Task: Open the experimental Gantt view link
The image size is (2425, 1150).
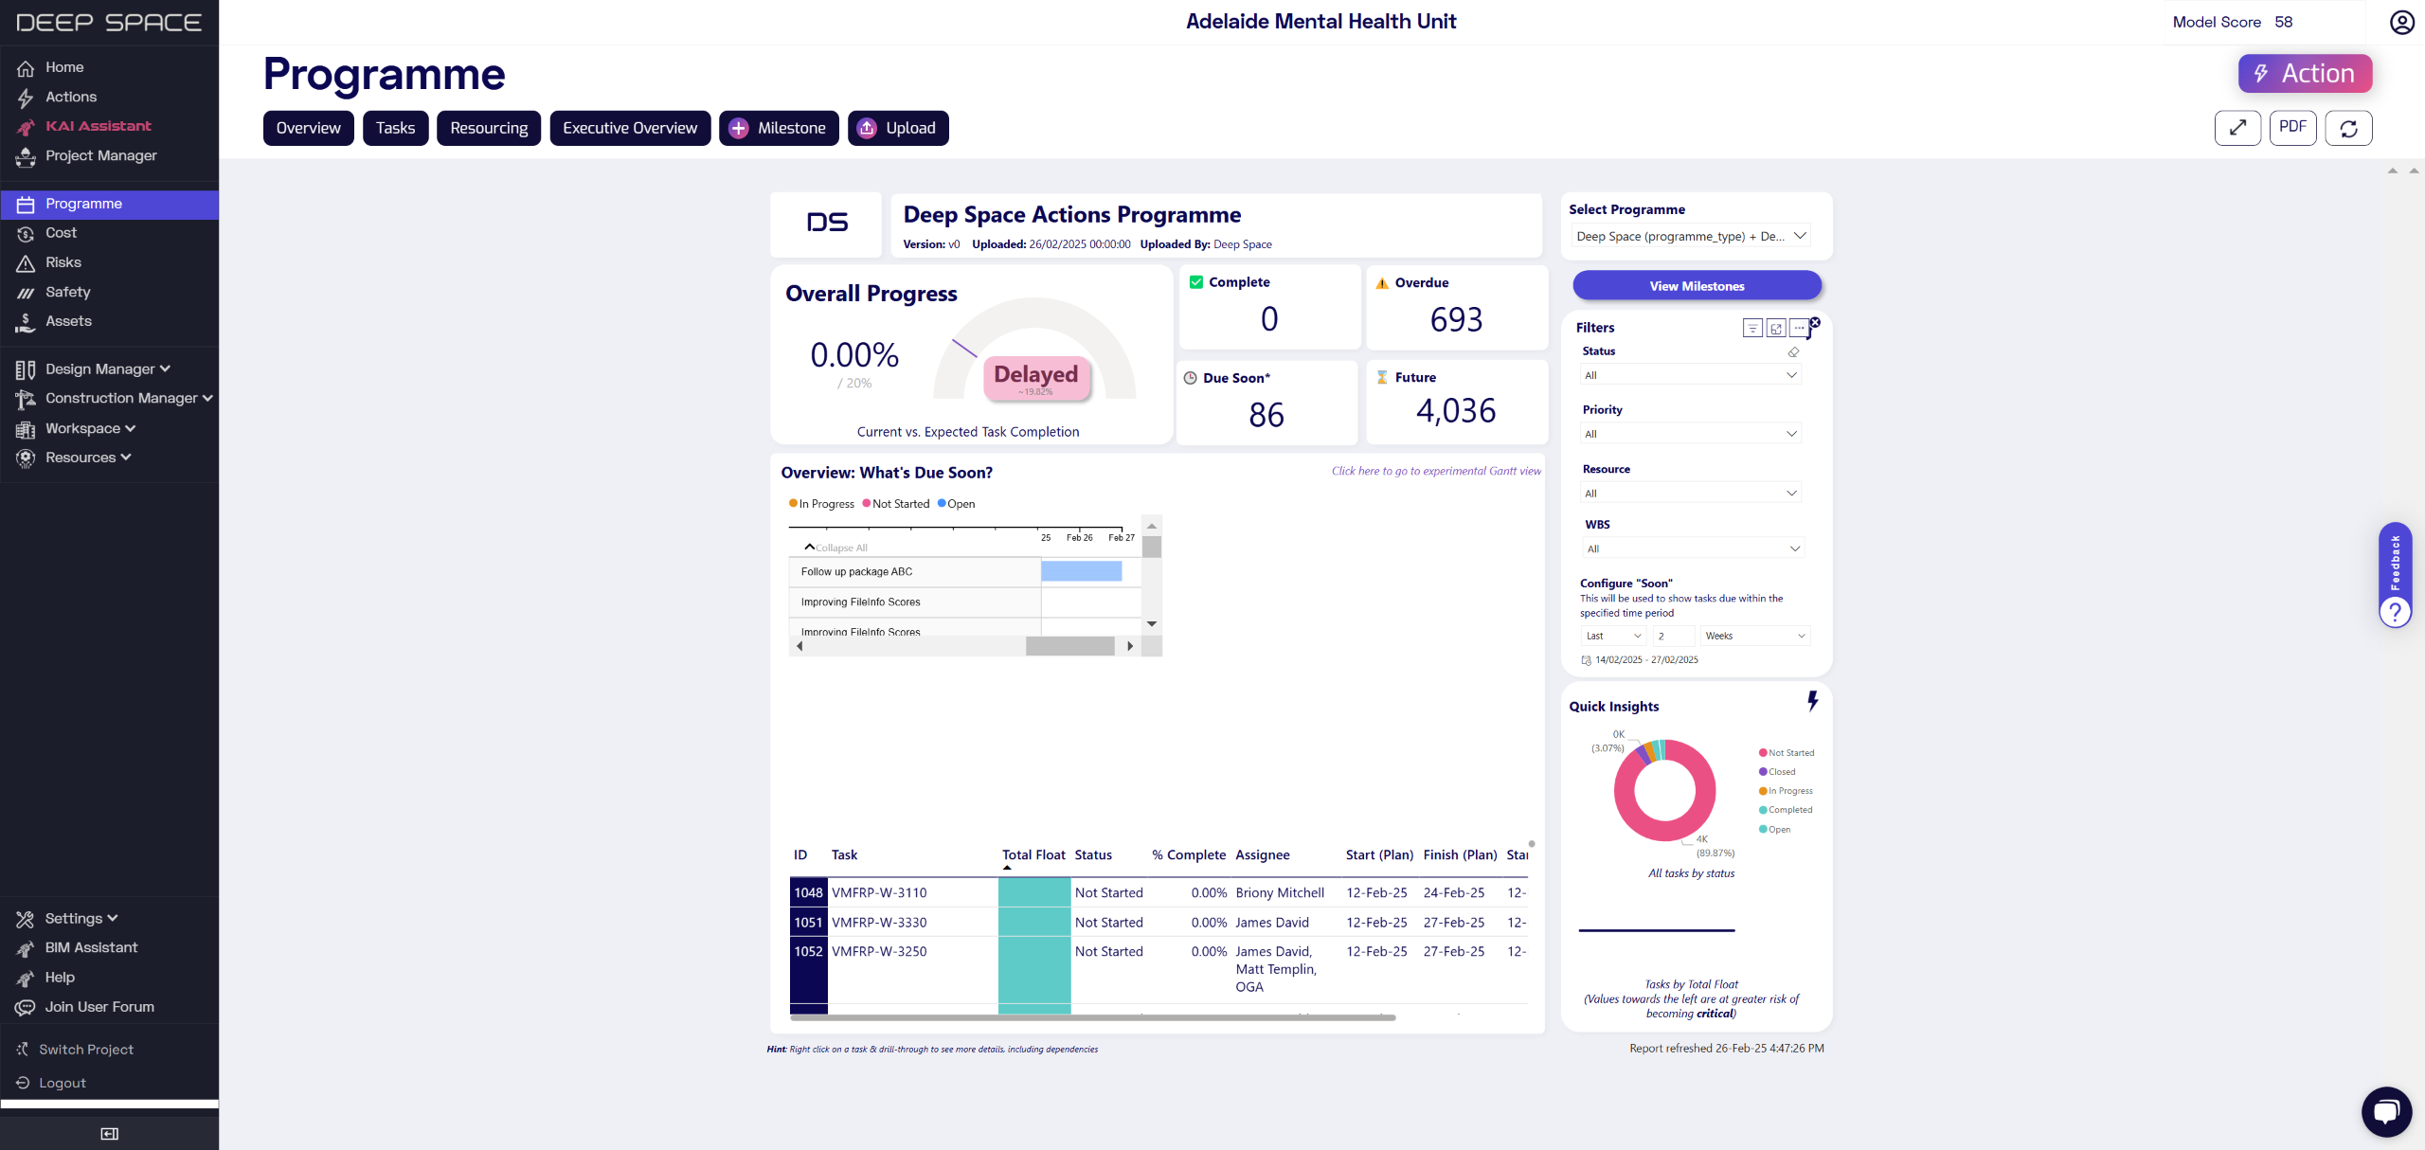Action: coord(1435,471)
